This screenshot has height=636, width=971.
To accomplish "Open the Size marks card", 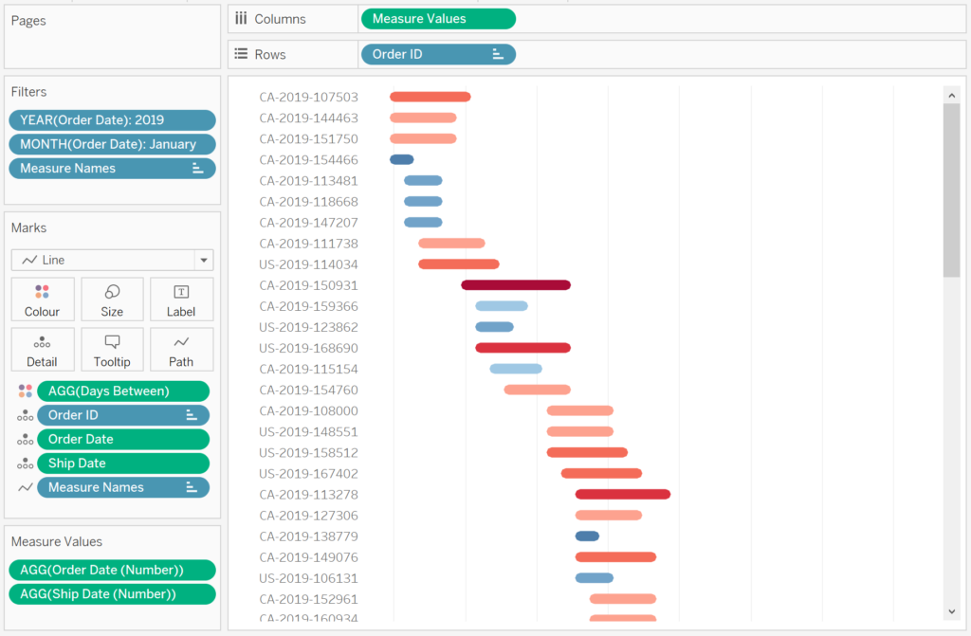I will point(112,300).
